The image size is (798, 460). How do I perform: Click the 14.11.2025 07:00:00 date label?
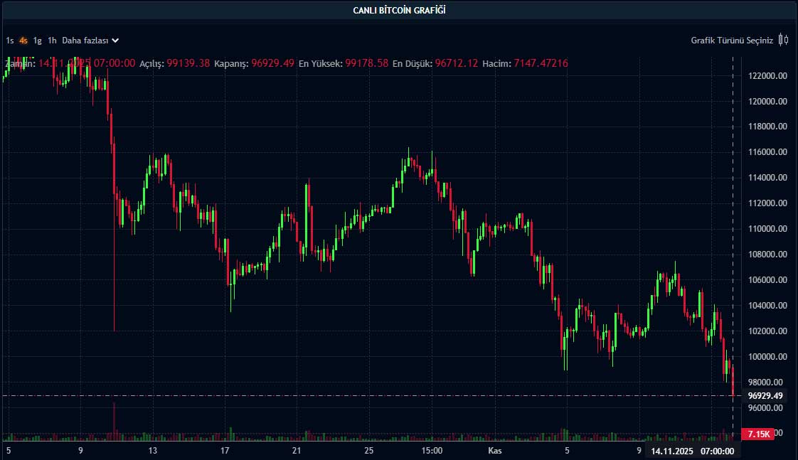pos(693,451)
